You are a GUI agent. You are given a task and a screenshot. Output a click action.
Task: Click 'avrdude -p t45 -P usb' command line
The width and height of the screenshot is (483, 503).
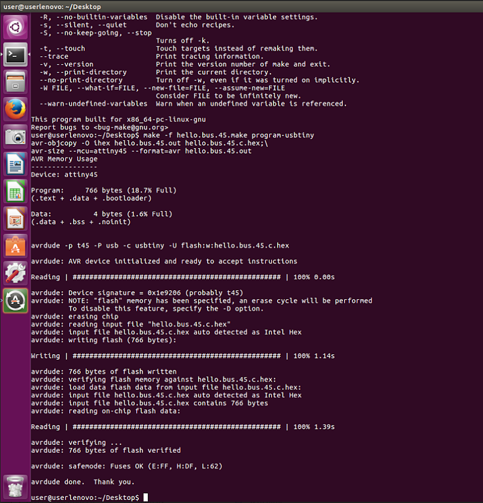[160, 245]
